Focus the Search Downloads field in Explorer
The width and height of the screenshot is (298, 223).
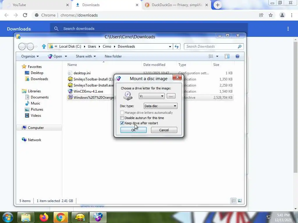click(214, 46)
